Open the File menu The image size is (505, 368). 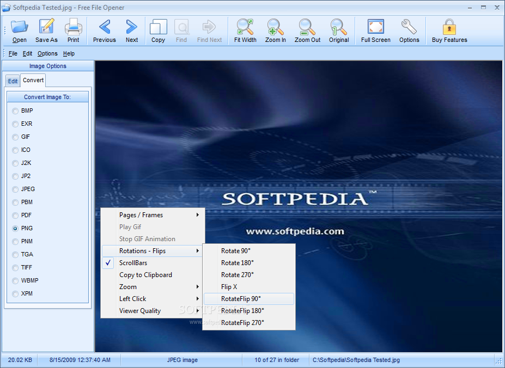(x=13, y=53)
